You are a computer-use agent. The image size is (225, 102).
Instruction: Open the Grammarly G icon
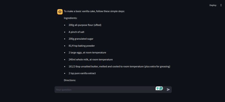click(161, 88)
